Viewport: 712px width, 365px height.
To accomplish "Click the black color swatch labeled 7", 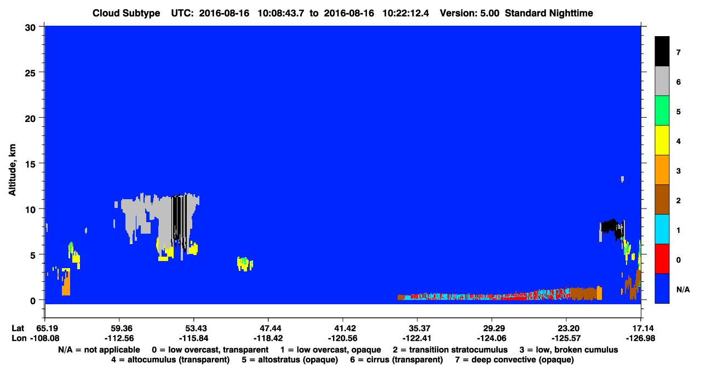I will [662, 51].
